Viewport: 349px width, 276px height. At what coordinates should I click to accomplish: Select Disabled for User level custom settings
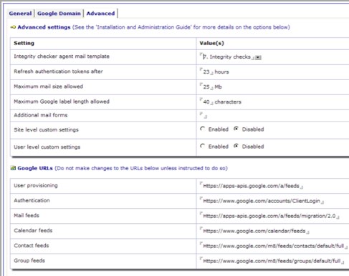(236, 146)
